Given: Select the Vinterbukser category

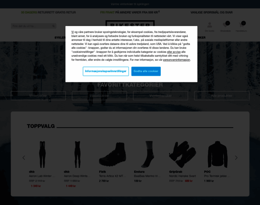Looking at the screenshot, I should [x=99, y=96].
